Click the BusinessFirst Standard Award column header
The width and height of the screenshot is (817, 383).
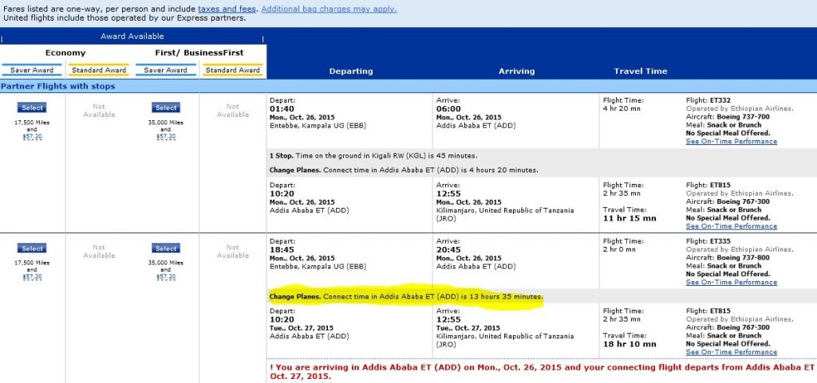232,70
